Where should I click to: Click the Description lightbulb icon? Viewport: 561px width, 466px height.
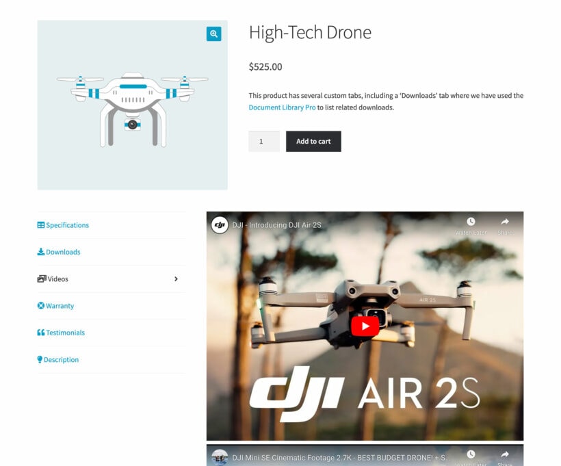(x=40, y=359)
